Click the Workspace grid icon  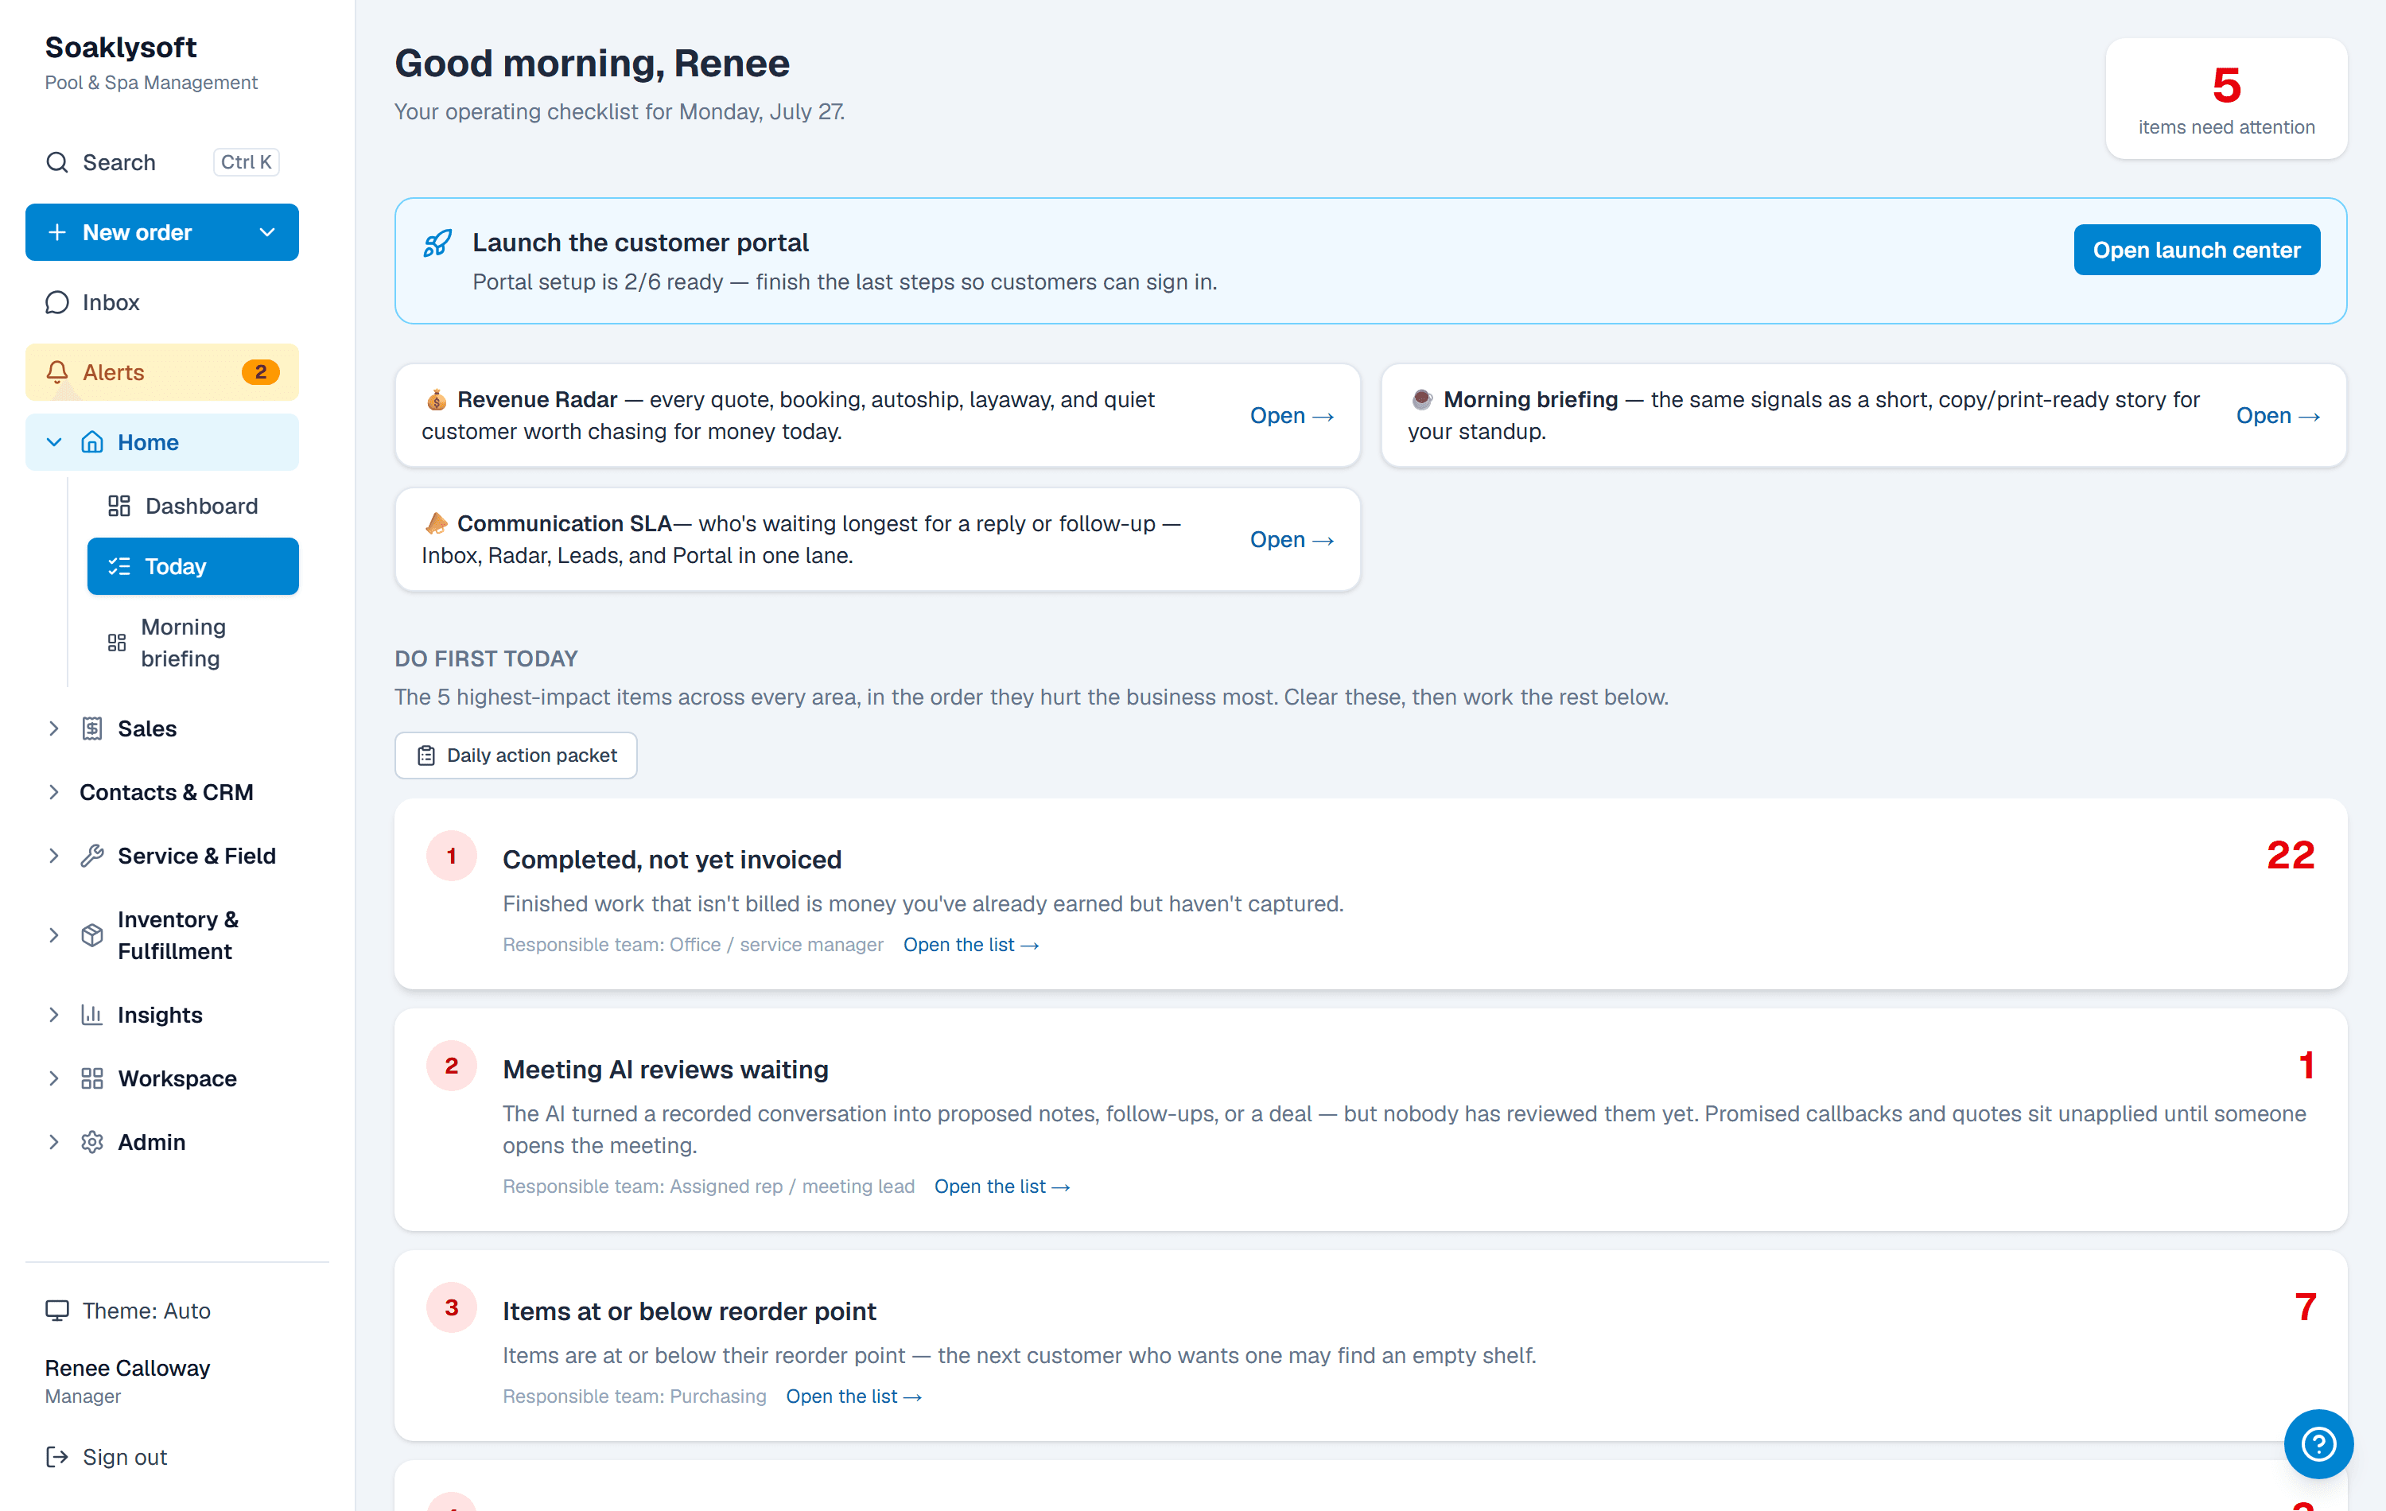(92, 1078)
